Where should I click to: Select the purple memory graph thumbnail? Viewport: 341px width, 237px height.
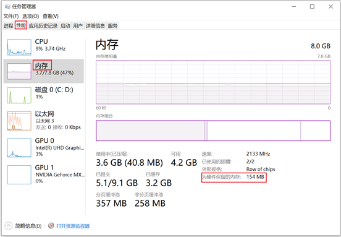pyautogui.click(x=19, y=71)
